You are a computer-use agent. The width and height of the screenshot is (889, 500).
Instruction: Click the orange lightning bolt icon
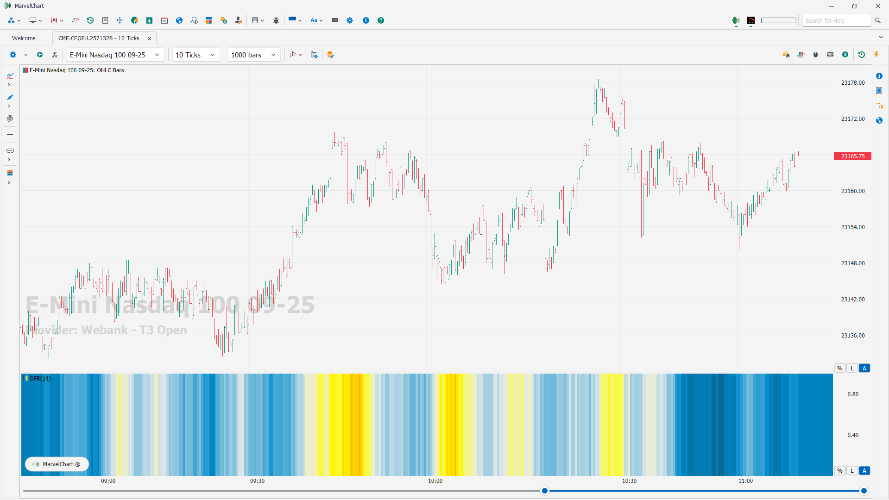(x=876, y=55)
